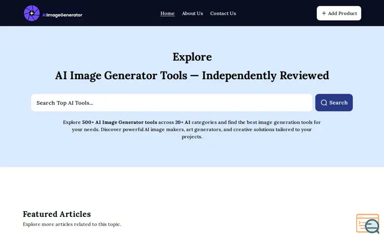Open the floating article search widget icon

tap(368, 224)
